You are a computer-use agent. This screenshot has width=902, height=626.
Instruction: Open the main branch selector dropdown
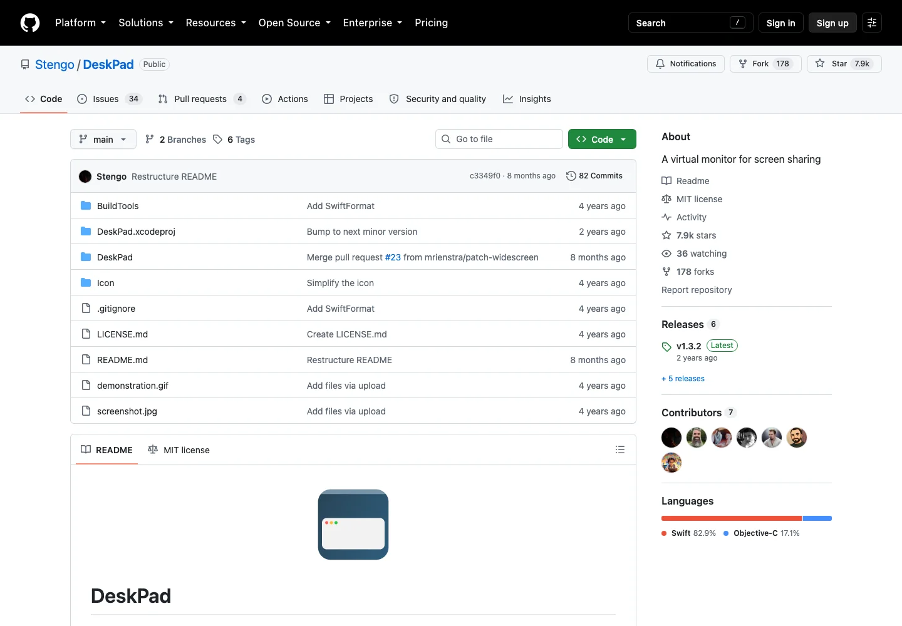103,139
